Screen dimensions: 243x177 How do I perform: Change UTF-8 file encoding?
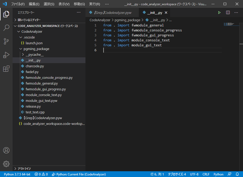(x=194, y=174)
